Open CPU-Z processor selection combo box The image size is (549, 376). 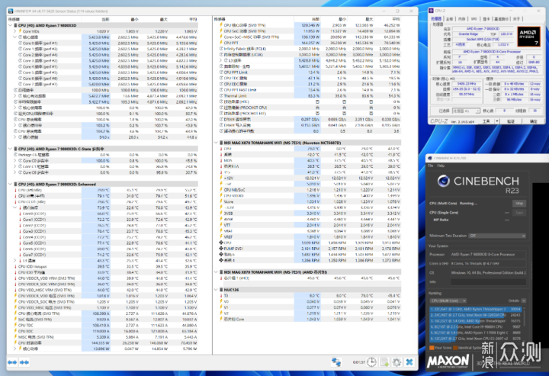pos(466,111)
